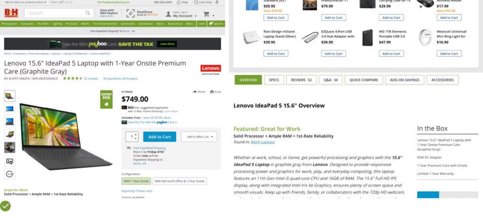
Task: Click the Print icon
Action: [212, 92]
